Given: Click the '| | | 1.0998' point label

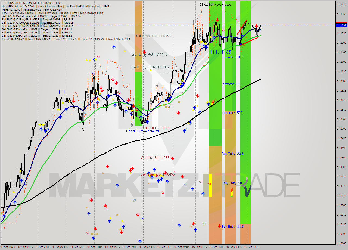Looking at the screenshot, I should coord(172,70).
